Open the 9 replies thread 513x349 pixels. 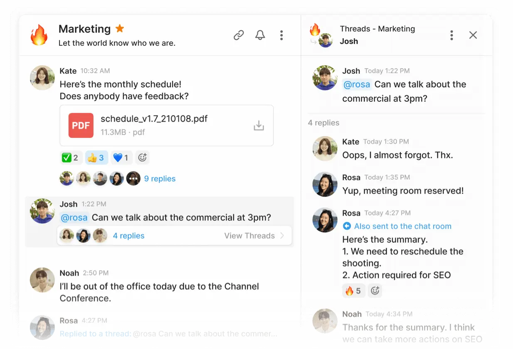click(160, 179)
